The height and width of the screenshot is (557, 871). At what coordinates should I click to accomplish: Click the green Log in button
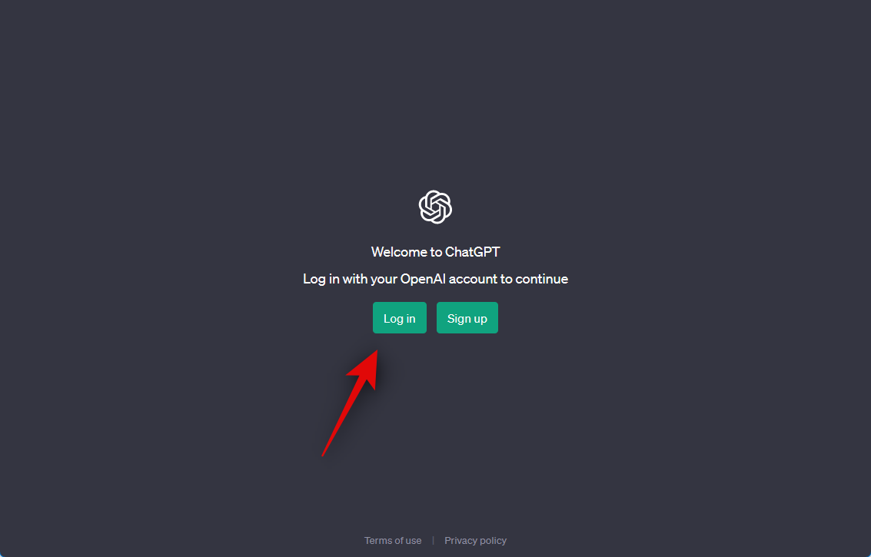pos(400,317)
